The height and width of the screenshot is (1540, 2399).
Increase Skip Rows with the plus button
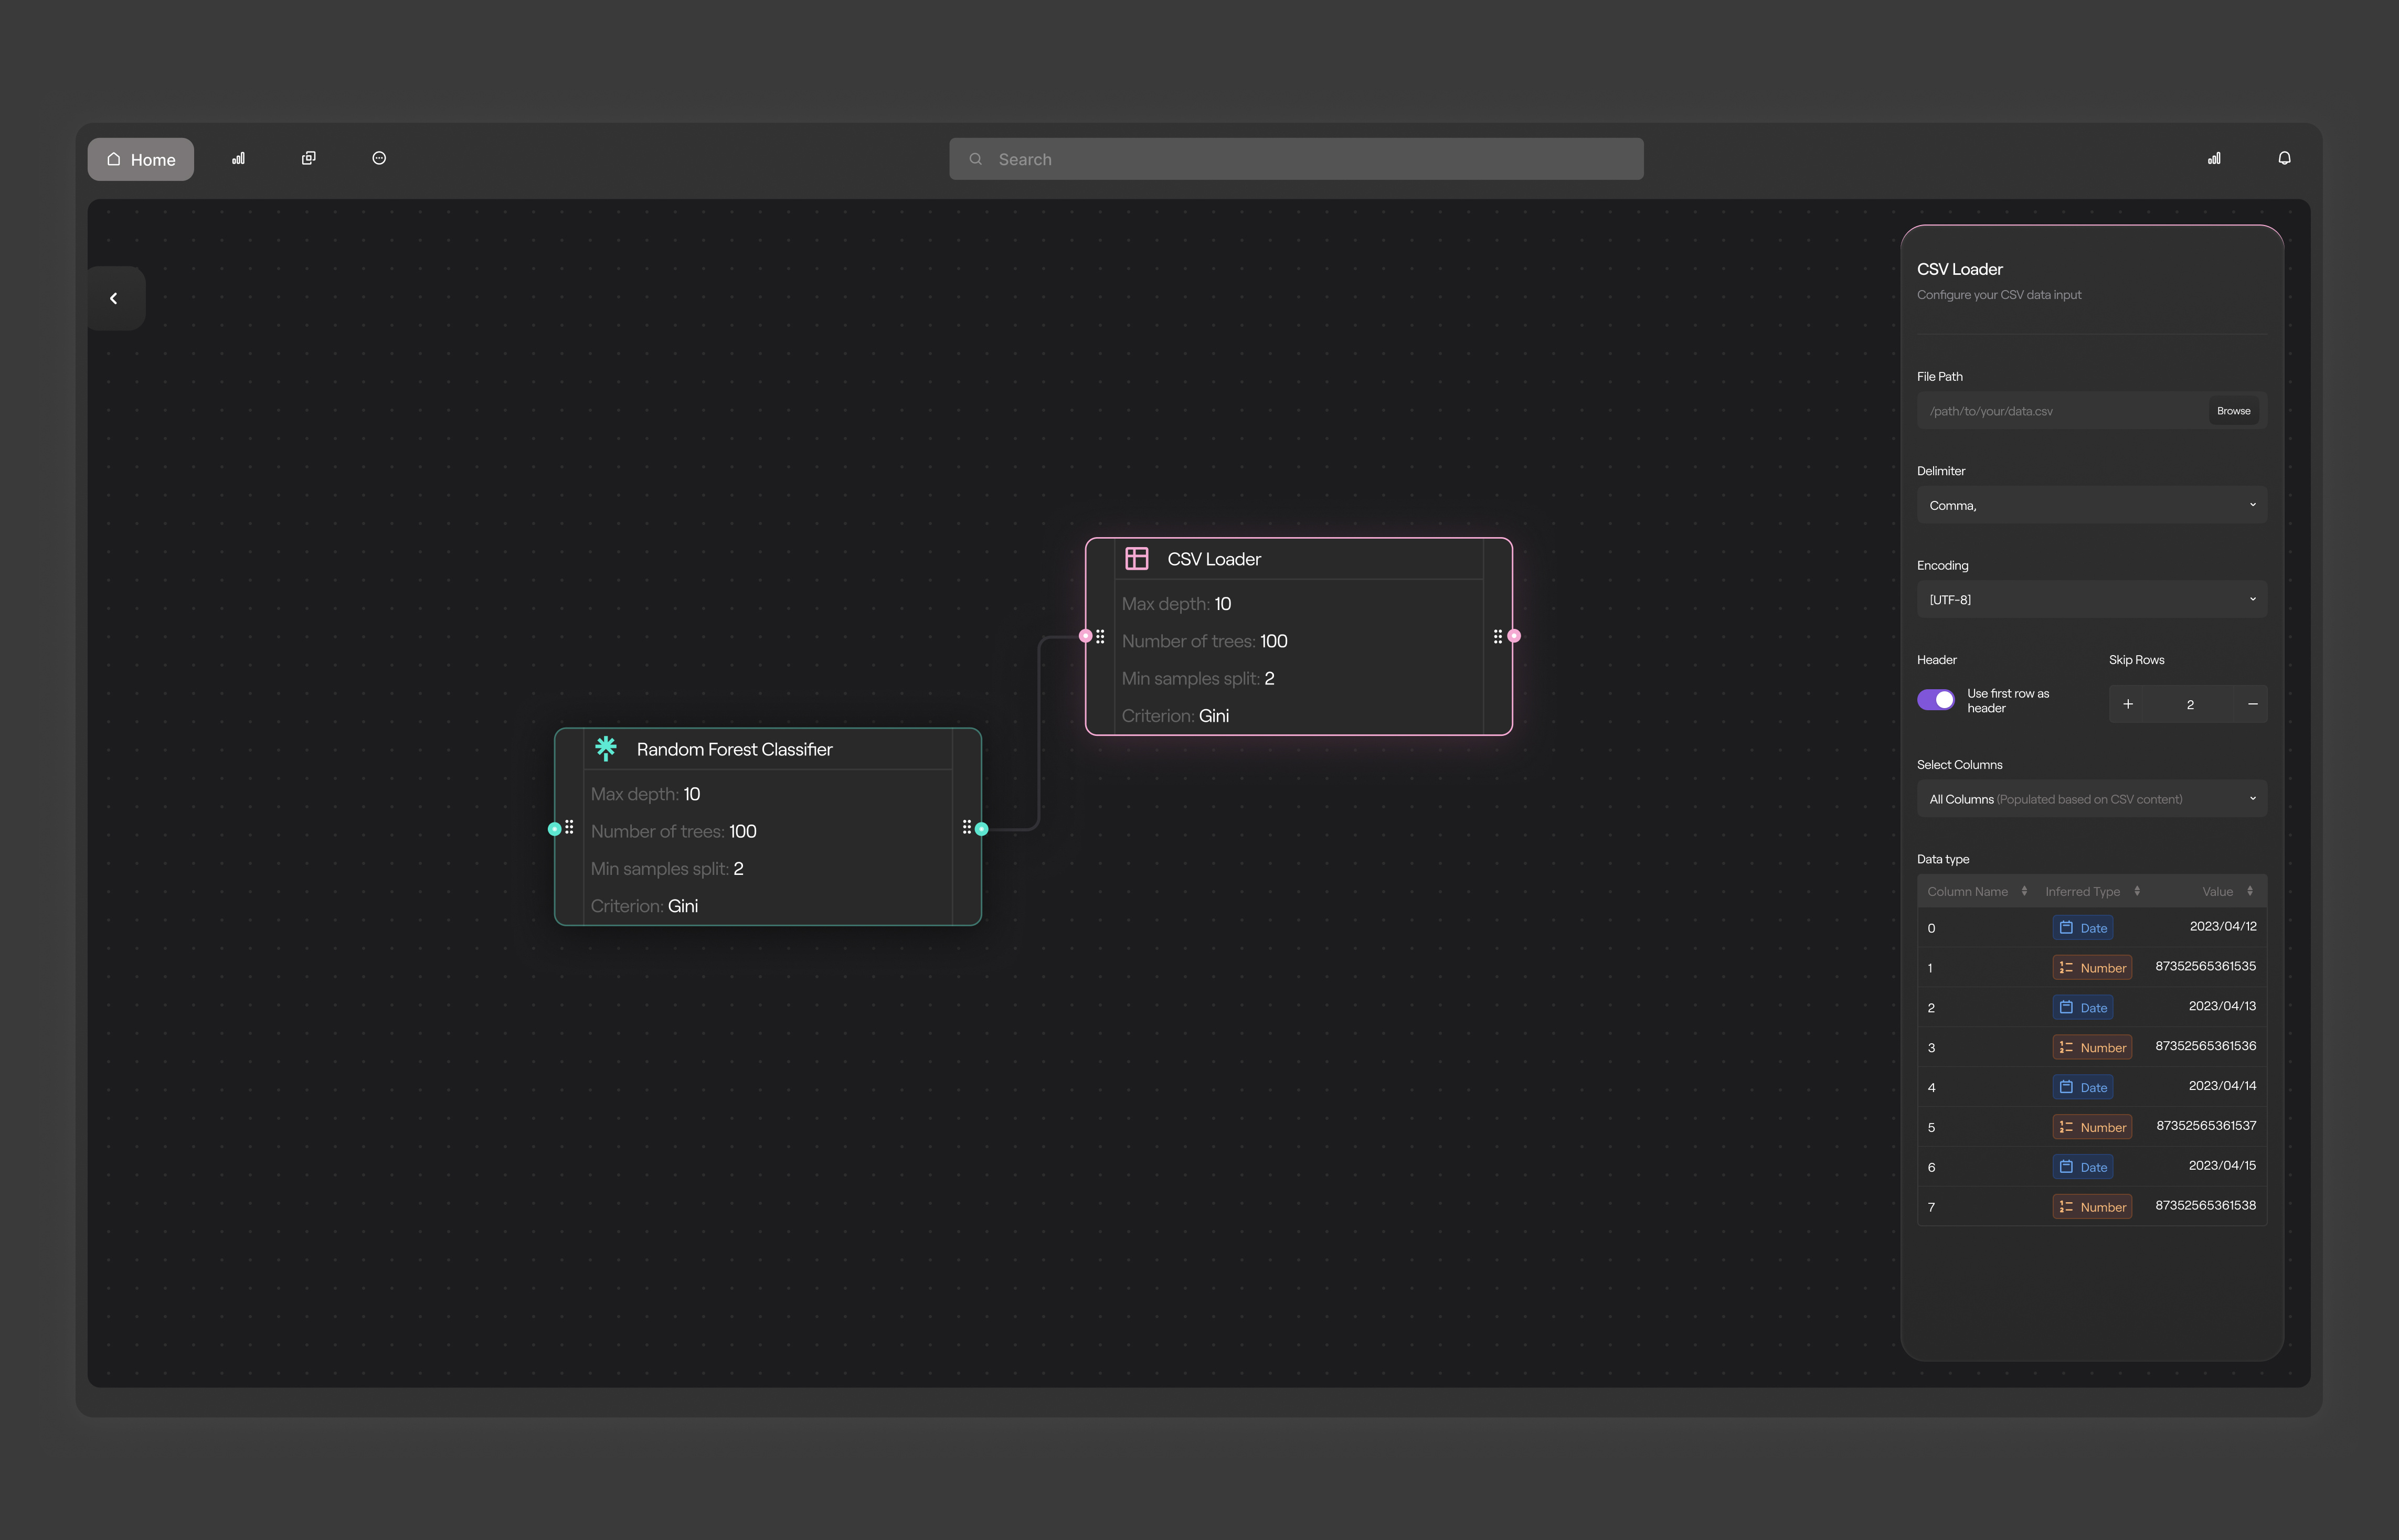(2130, 703)
